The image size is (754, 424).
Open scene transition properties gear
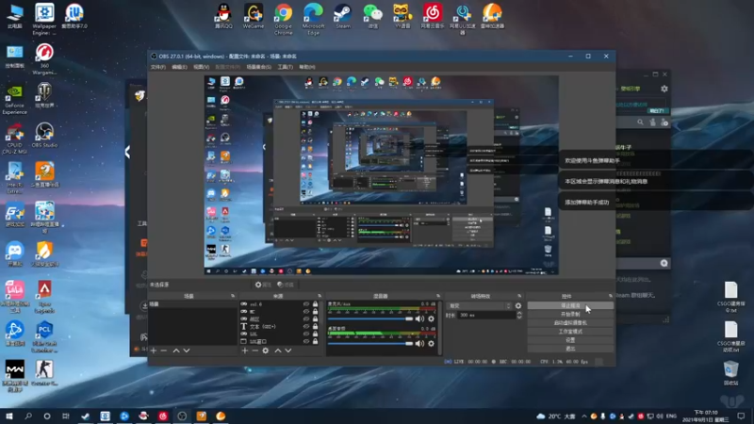click(517, 305)
